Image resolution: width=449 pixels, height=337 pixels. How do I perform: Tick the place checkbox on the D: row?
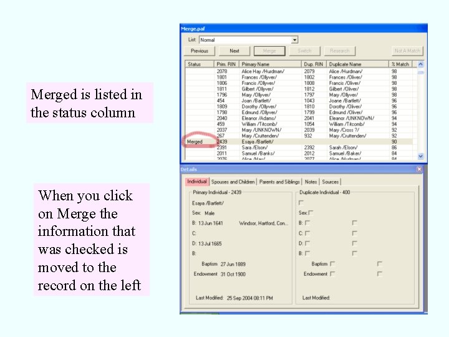point(354,243)
